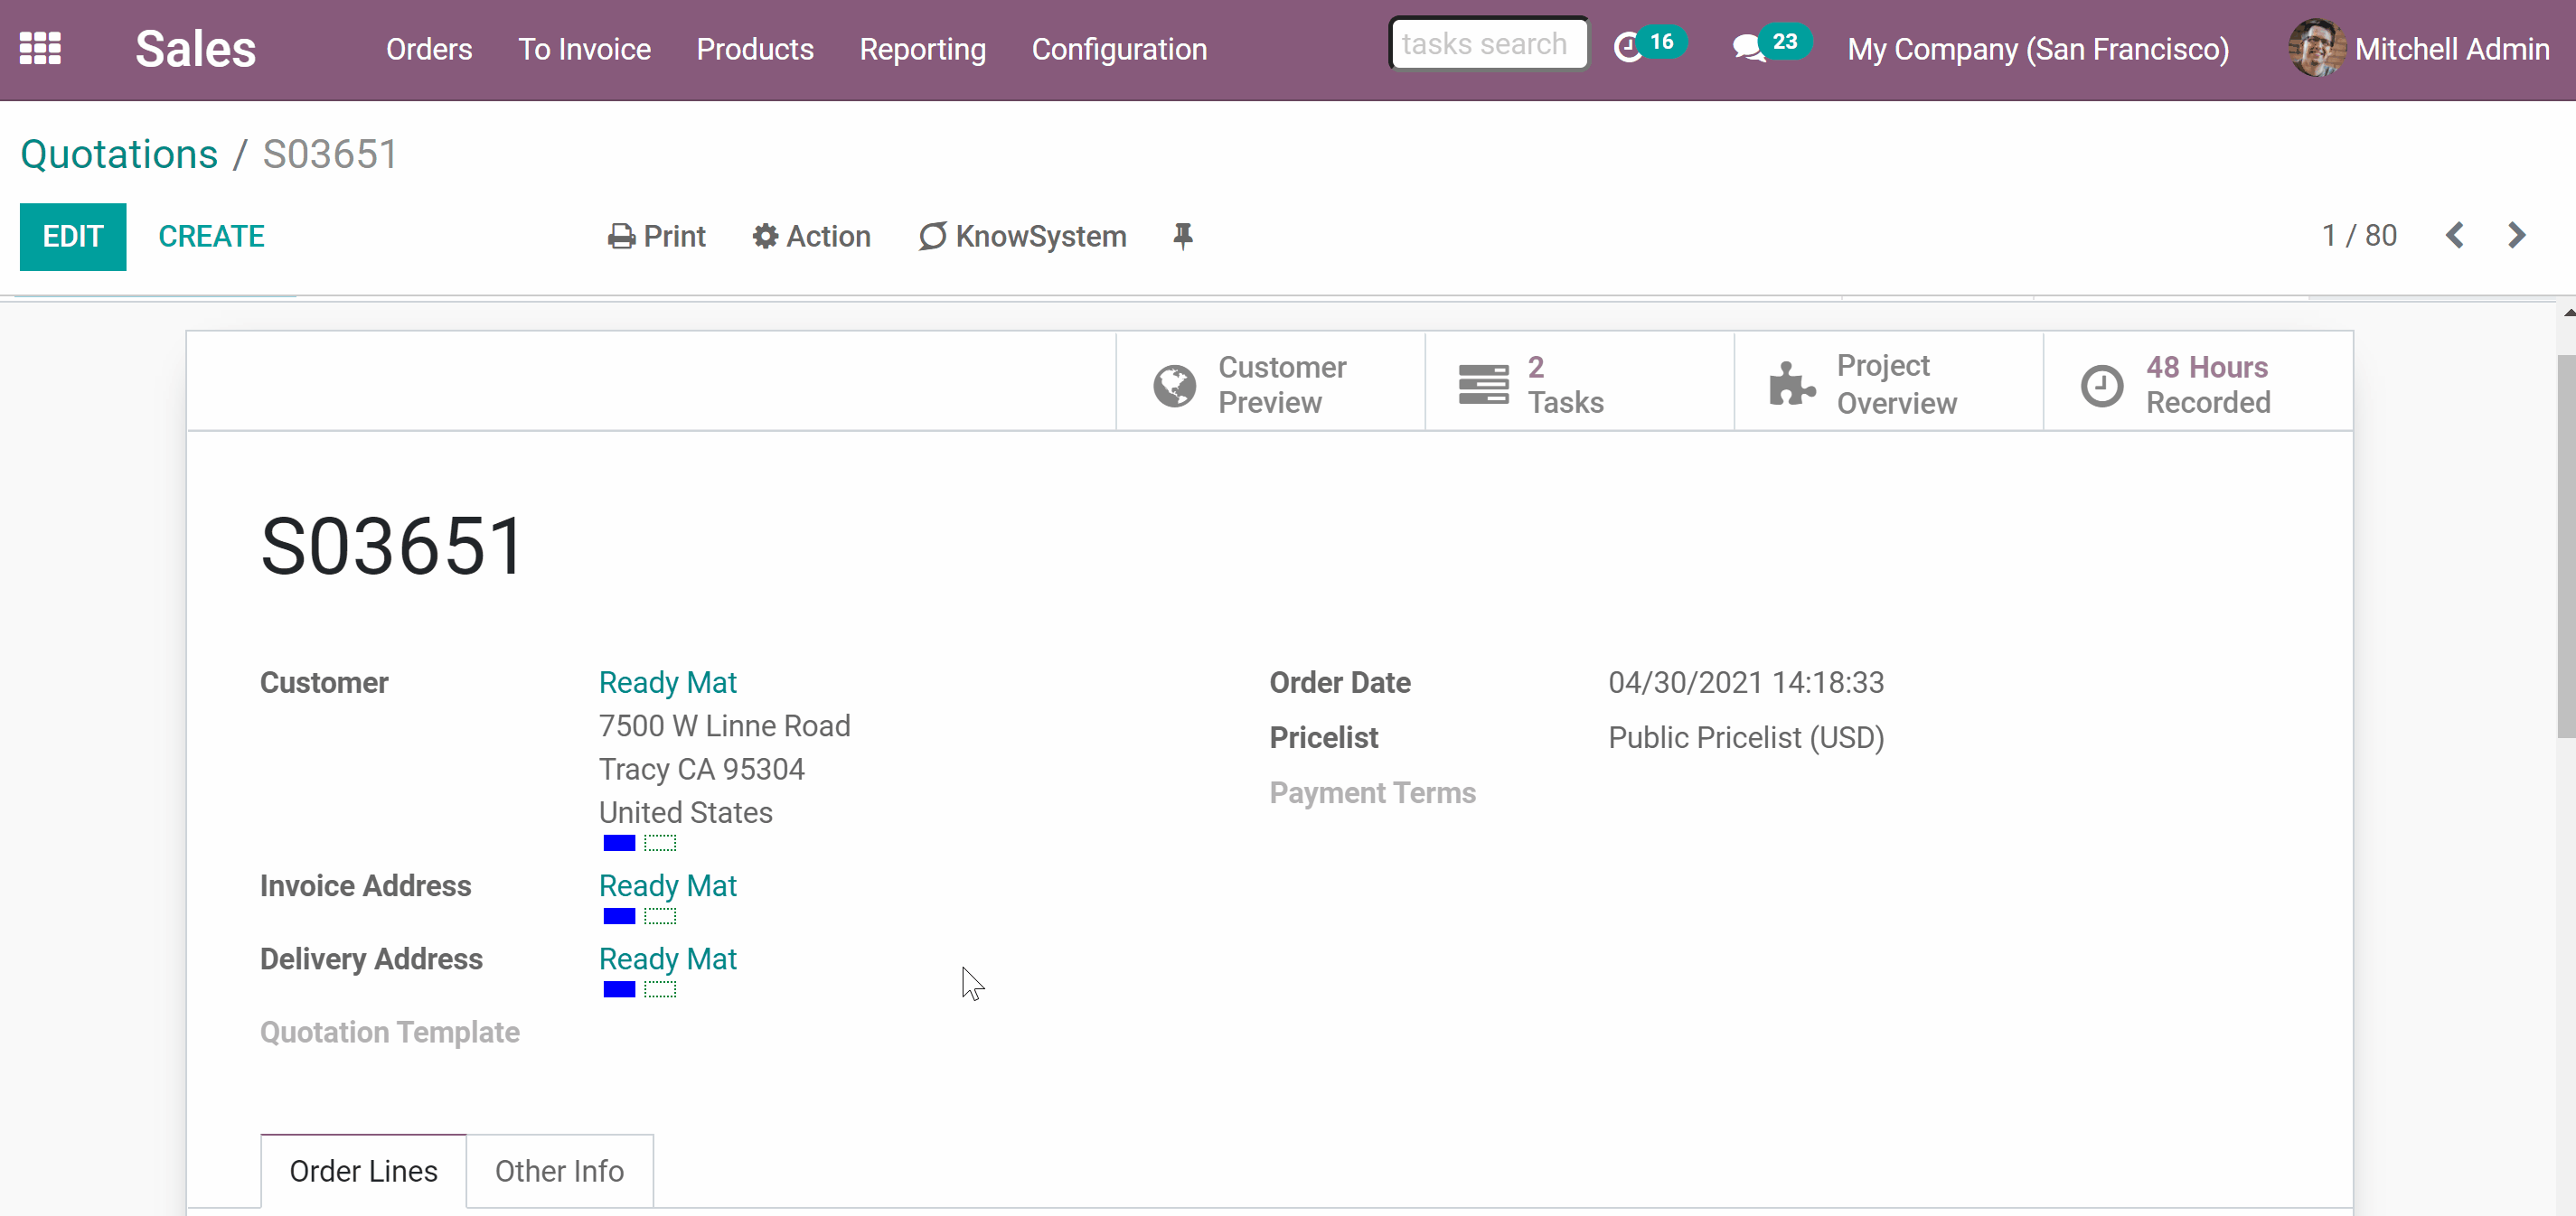Click the S03651 order title
The height and width of the screenshot is (1216, 2576).
392,547
